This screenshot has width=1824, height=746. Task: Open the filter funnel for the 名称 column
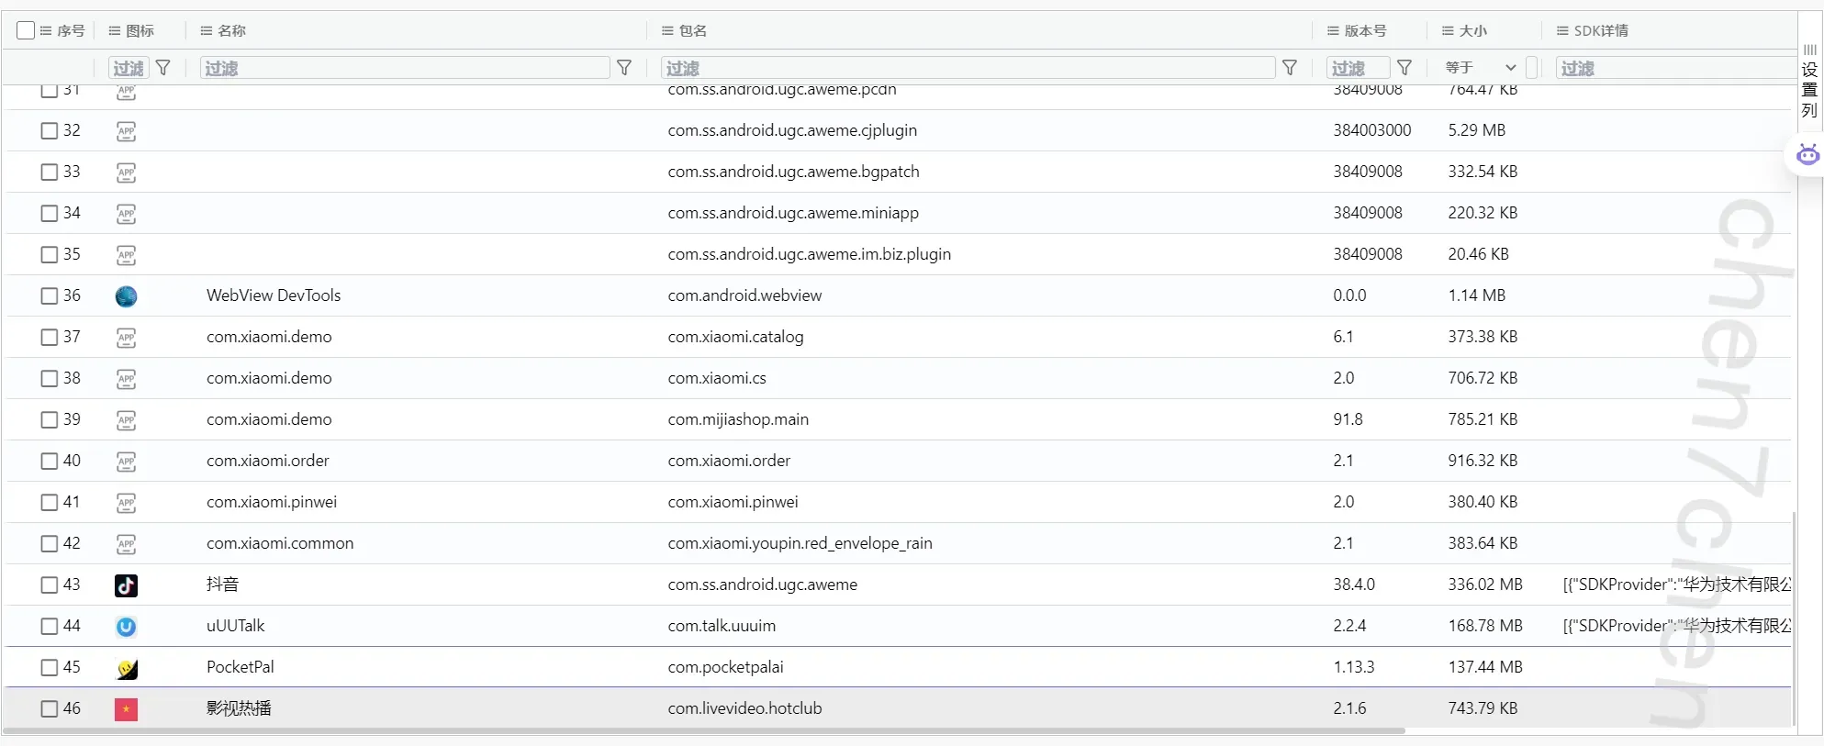(624, 68)
